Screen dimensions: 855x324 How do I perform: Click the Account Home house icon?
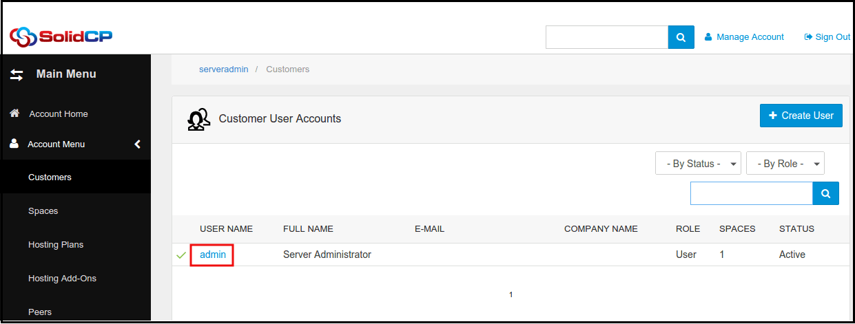[x=14, y=114]
